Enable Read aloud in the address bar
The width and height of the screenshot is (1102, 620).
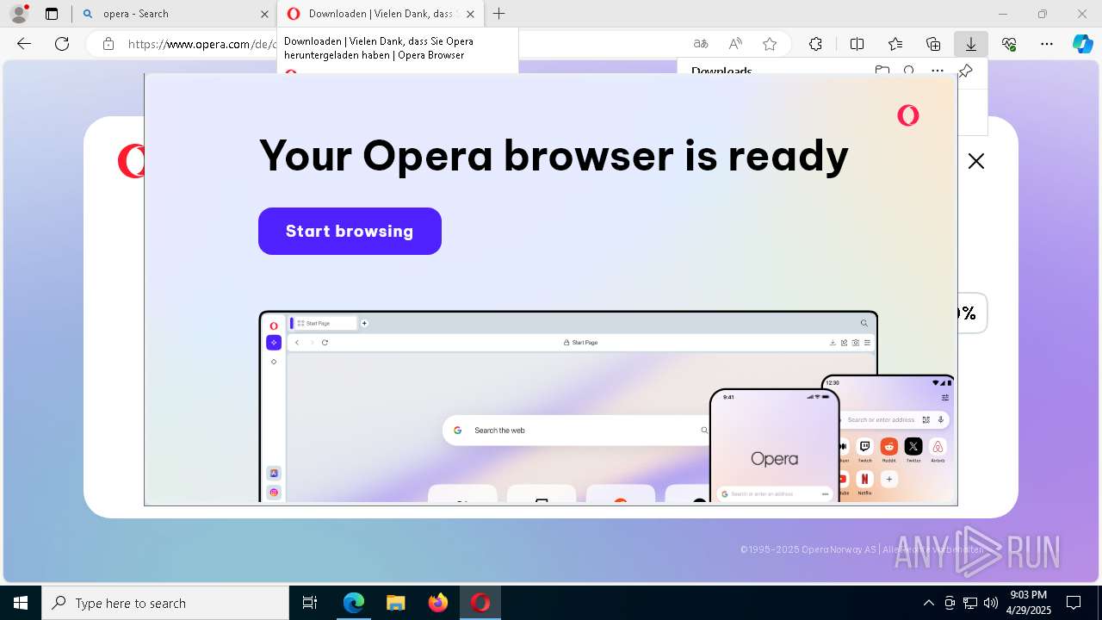(x=735, y=44)
